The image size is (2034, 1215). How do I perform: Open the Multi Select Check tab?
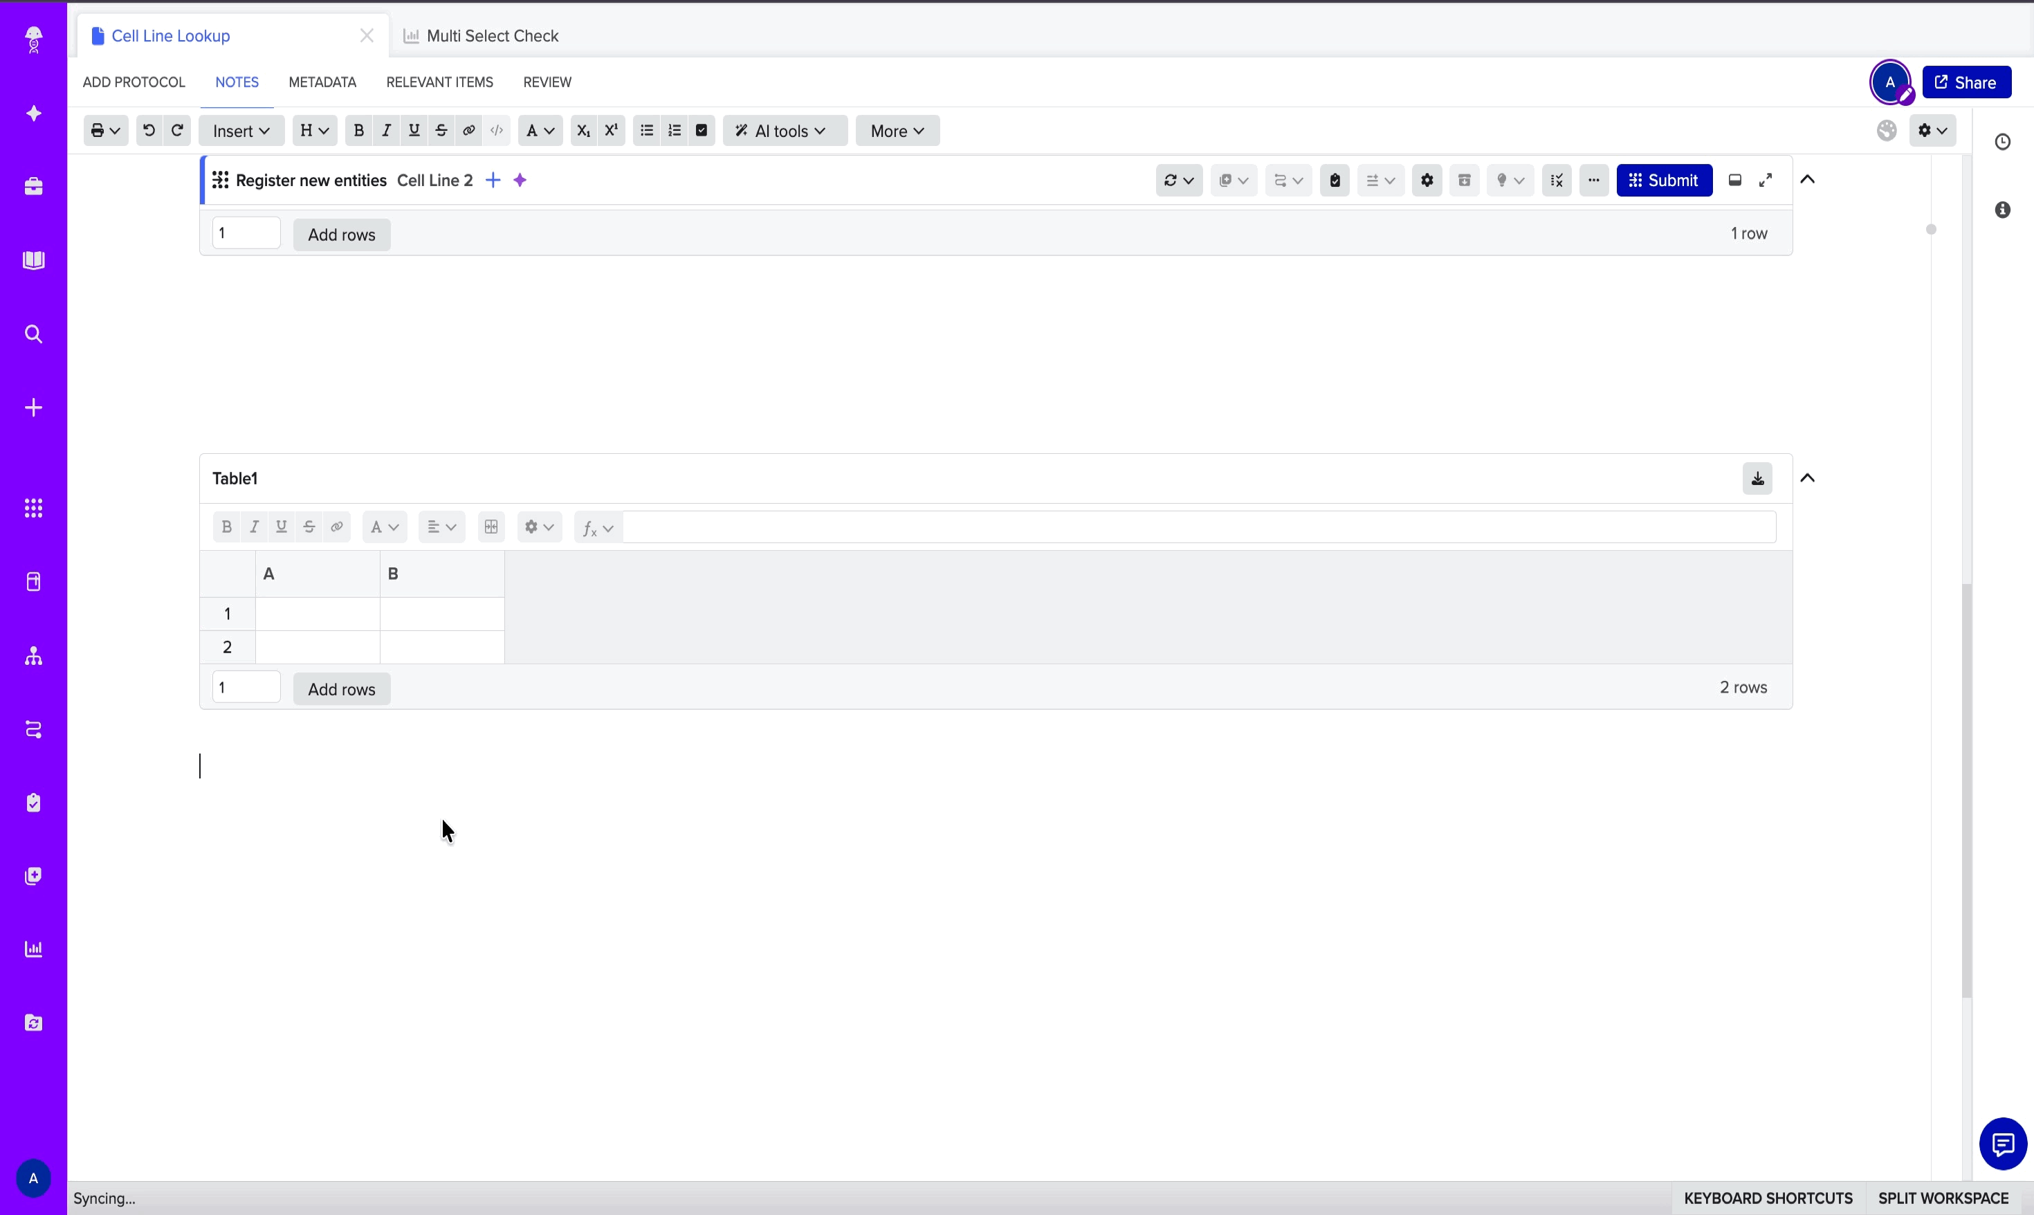(x=492, y=35)
